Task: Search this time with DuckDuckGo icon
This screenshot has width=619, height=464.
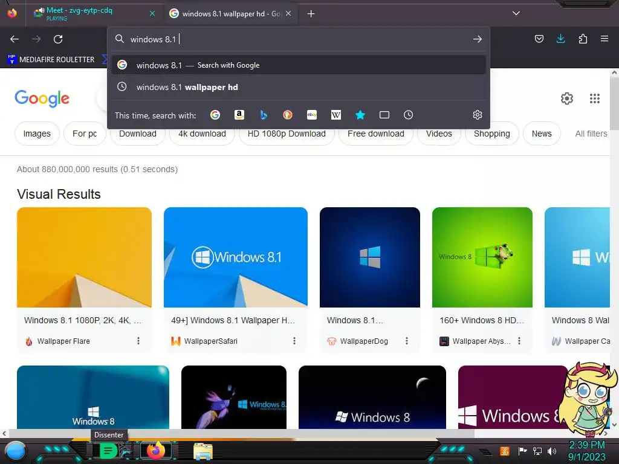Action: [x=287, y=115]
